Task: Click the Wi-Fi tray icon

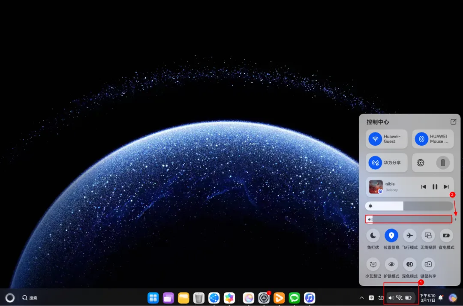Action: coord(399,298)
